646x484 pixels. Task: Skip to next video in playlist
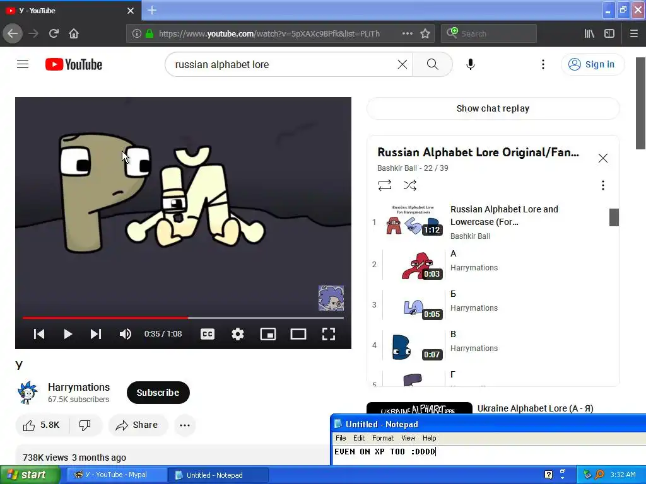click(x=96, y=334)
